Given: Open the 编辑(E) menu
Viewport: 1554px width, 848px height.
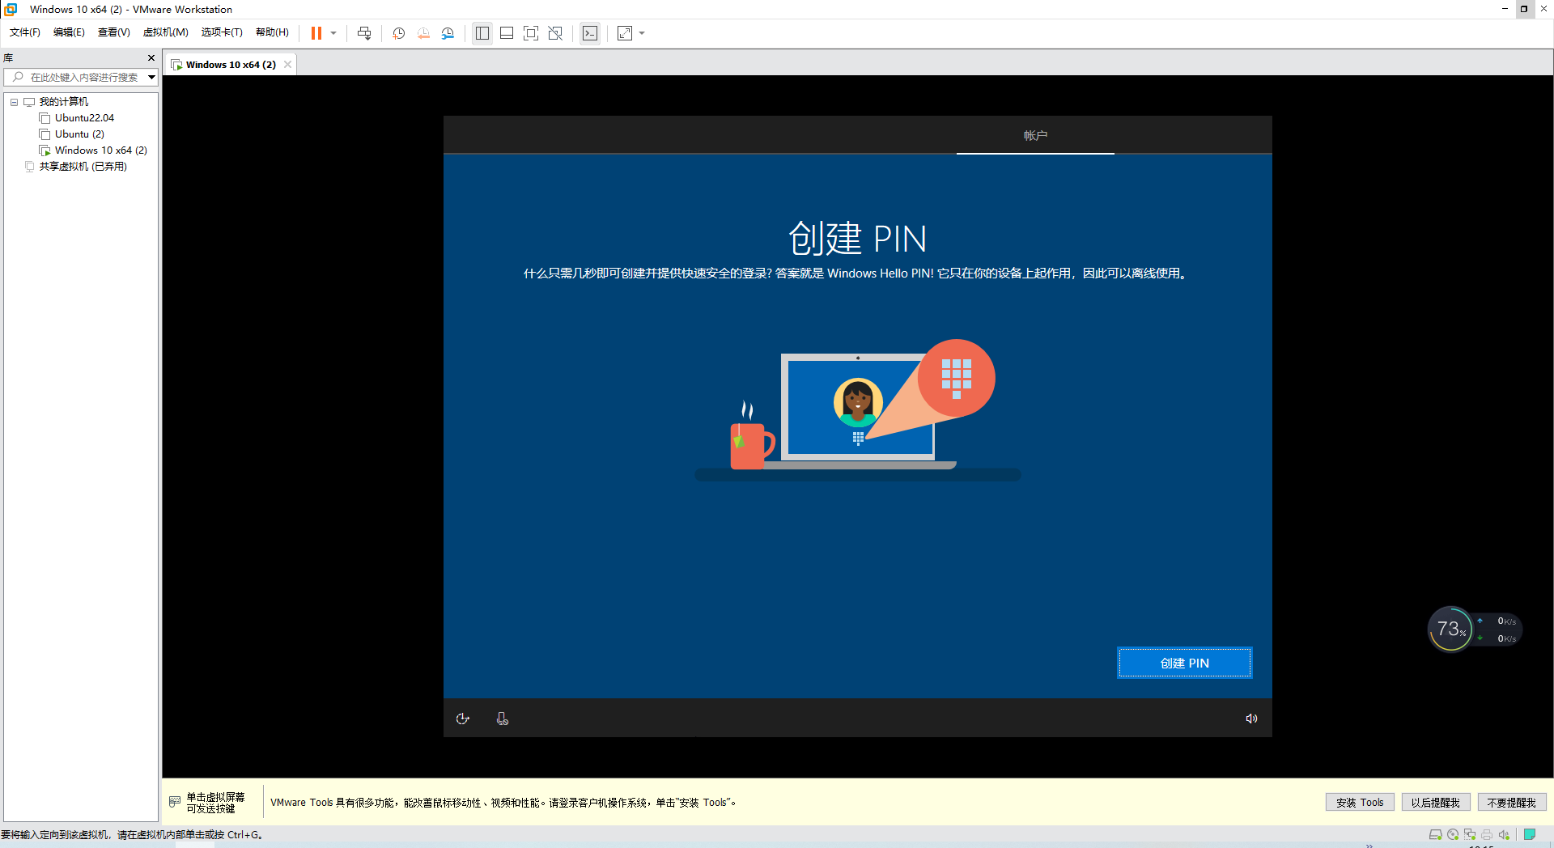Looking at the screenshot, I should (x=69, y=32).
